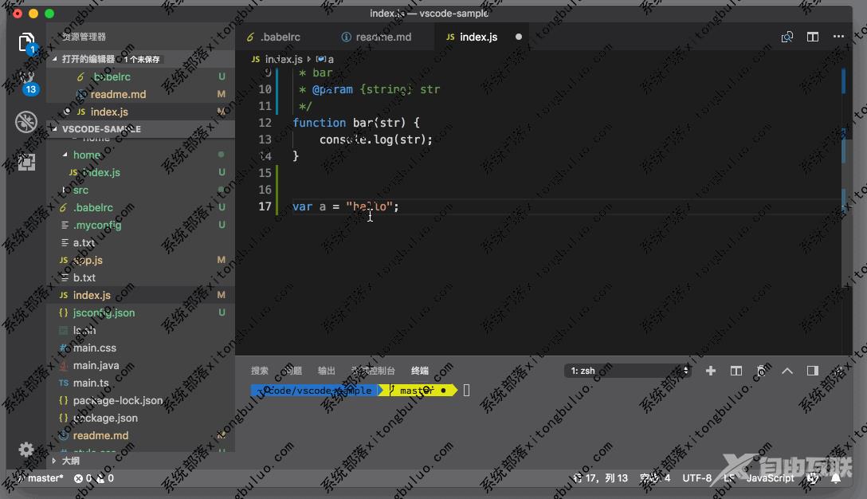Select the 终端 panel tab
The width and height of the screenshot is (867, 499).
click(420, 371)
